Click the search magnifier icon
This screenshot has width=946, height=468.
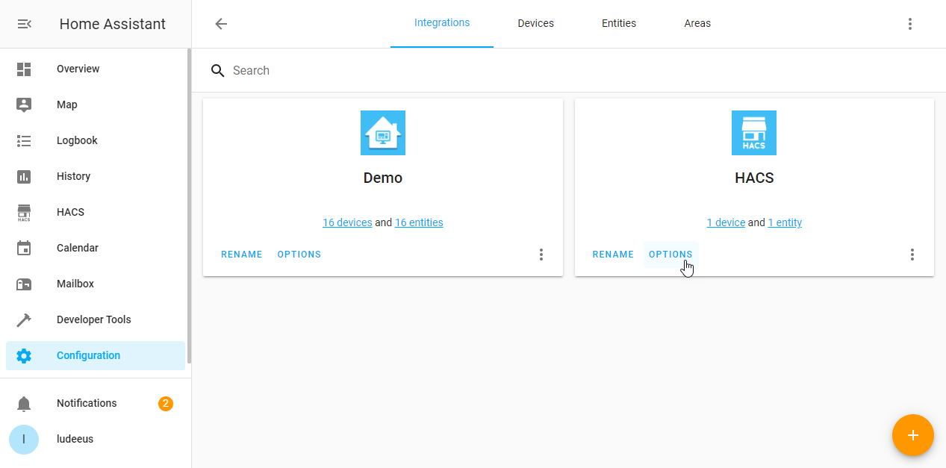tap(218, 71)
